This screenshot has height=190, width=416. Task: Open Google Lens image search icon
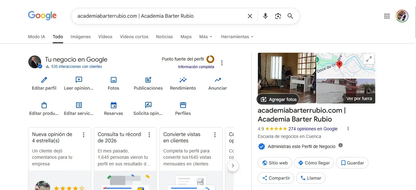(x=278, y=16)
